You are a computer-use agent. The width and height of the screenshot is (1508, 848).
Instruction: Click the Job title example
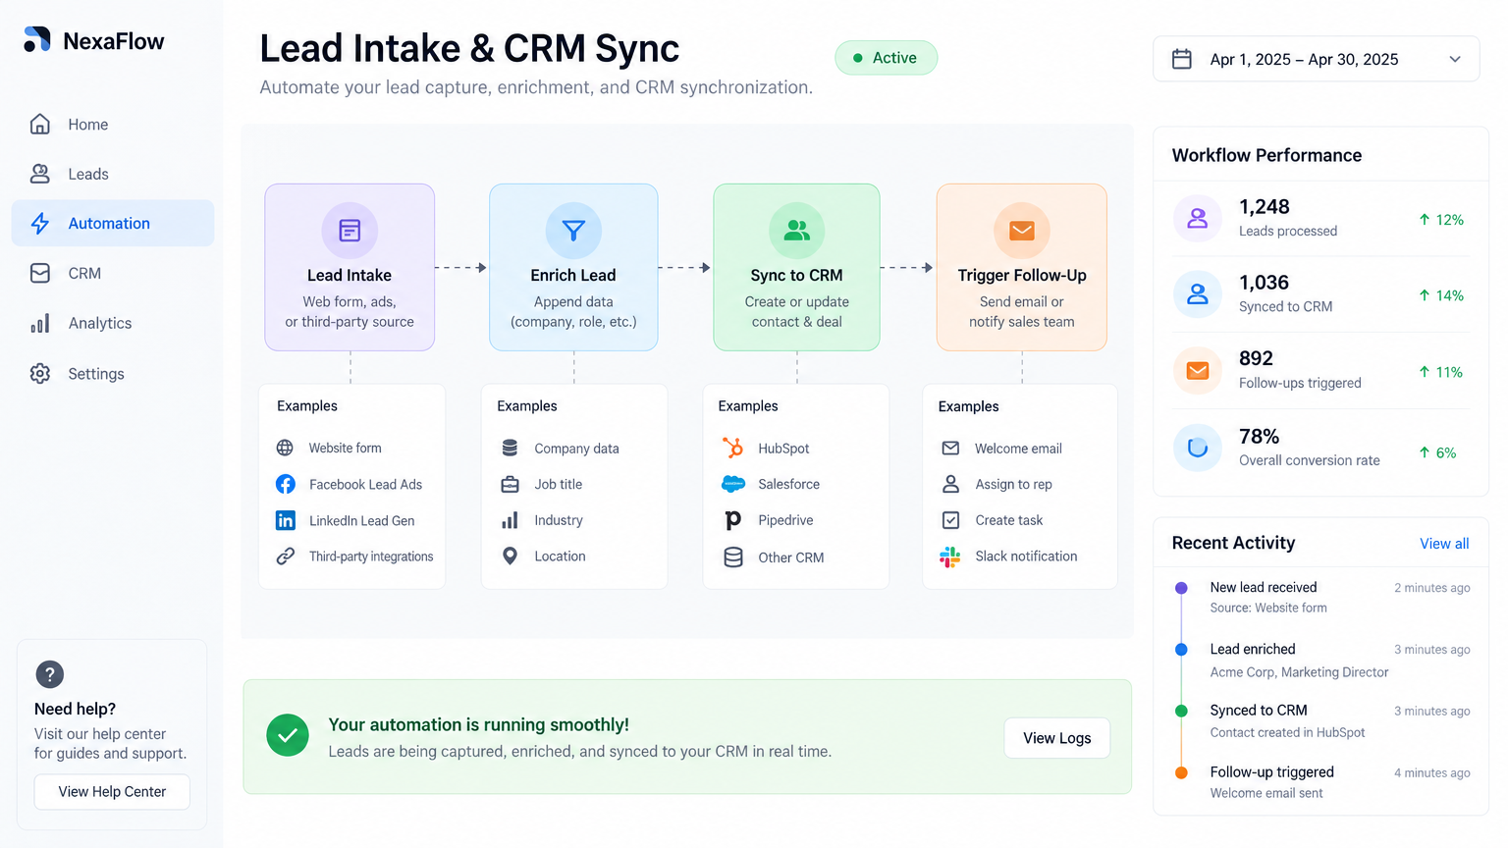point(542,485)
